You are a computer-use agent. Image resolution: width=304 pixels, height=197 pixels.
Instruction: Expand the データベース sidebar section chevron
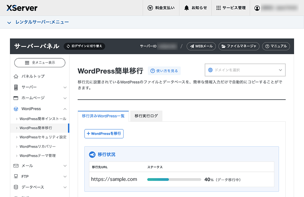(x=65, y=187)
